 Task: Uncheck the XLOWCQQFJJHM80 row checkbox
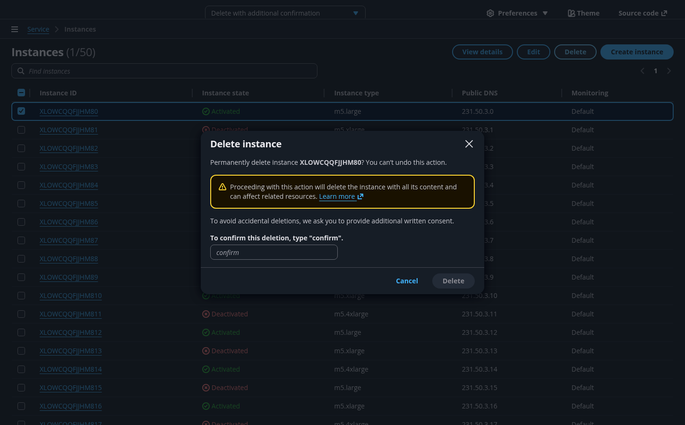click(x=21, y=111)
